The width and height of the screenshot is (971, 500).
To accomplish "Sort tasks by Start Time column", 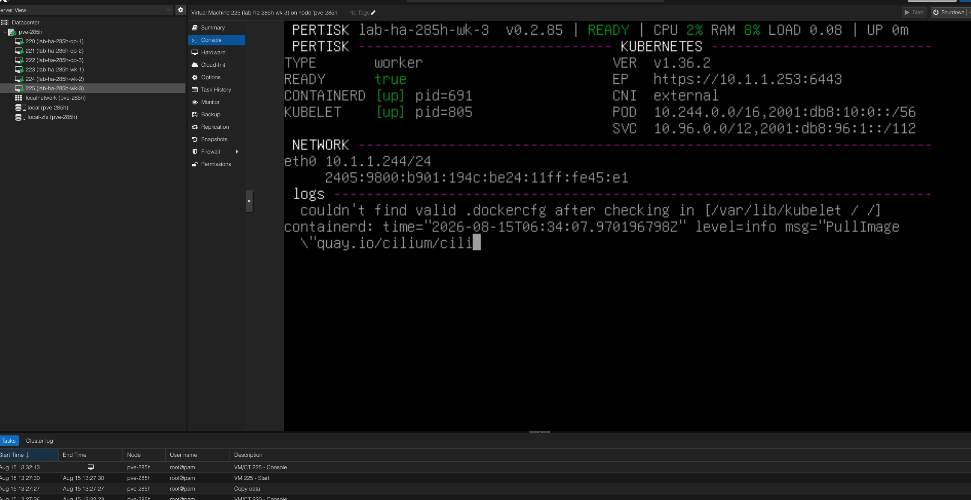I will 29,455.
